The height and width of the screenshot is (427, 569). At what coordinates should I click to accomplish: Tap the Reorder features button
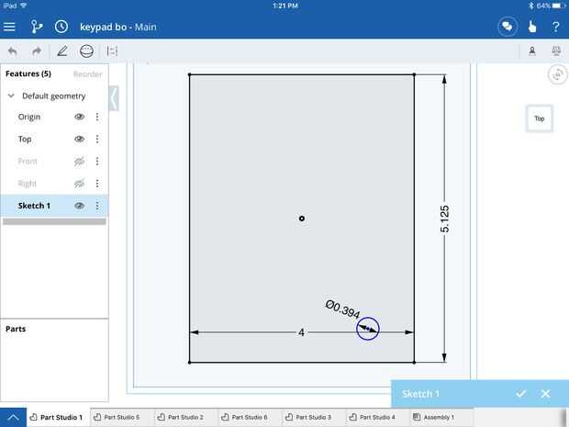(87, 74)
